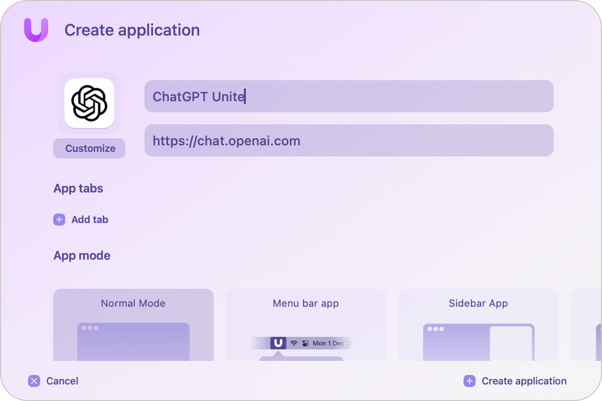Click the plus icon beside Add tab
This screenshot has width=602, height=401.
point(59,220)
